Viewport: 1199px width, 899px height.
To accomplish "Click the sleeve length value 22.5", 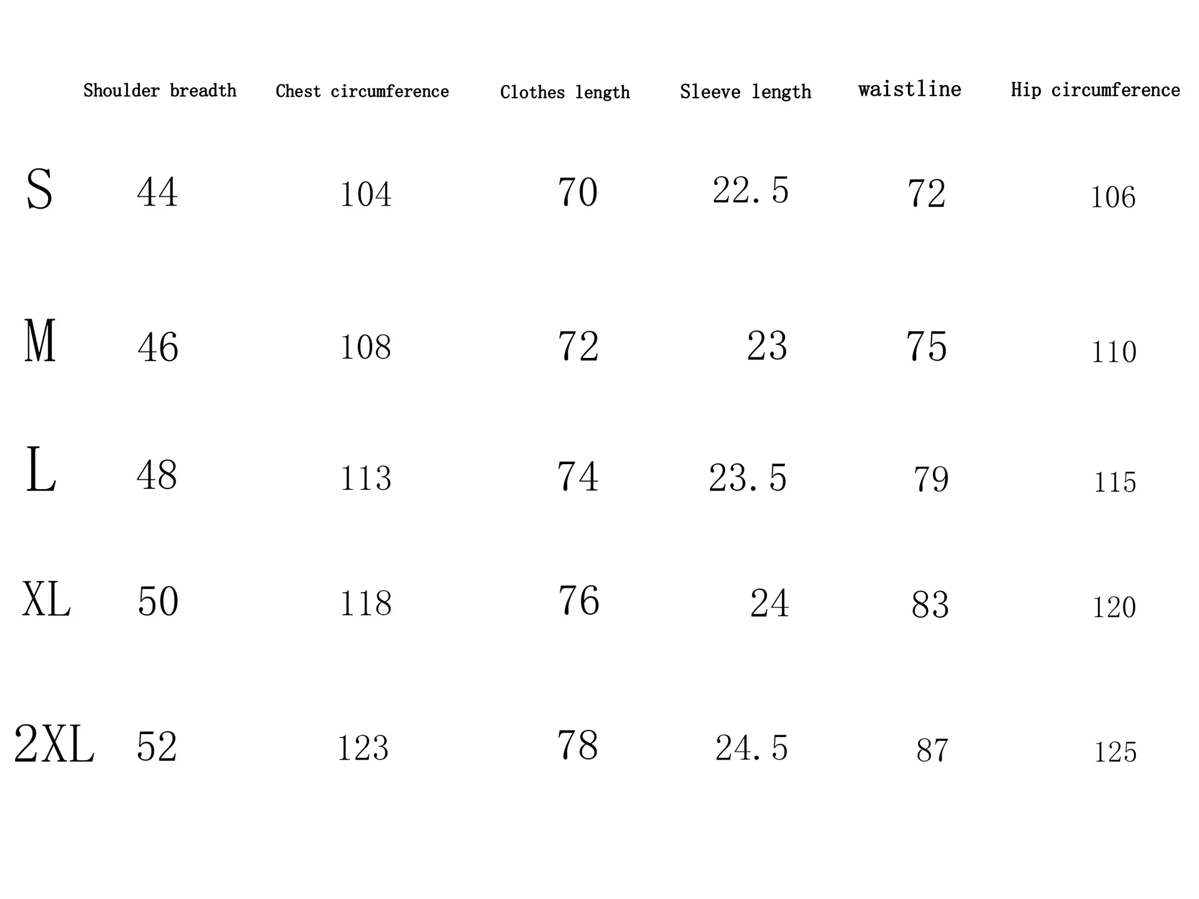I will tap(751, 190).
